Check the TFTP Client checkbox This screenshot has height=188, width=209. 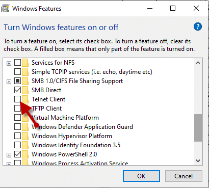coord(17,109)
